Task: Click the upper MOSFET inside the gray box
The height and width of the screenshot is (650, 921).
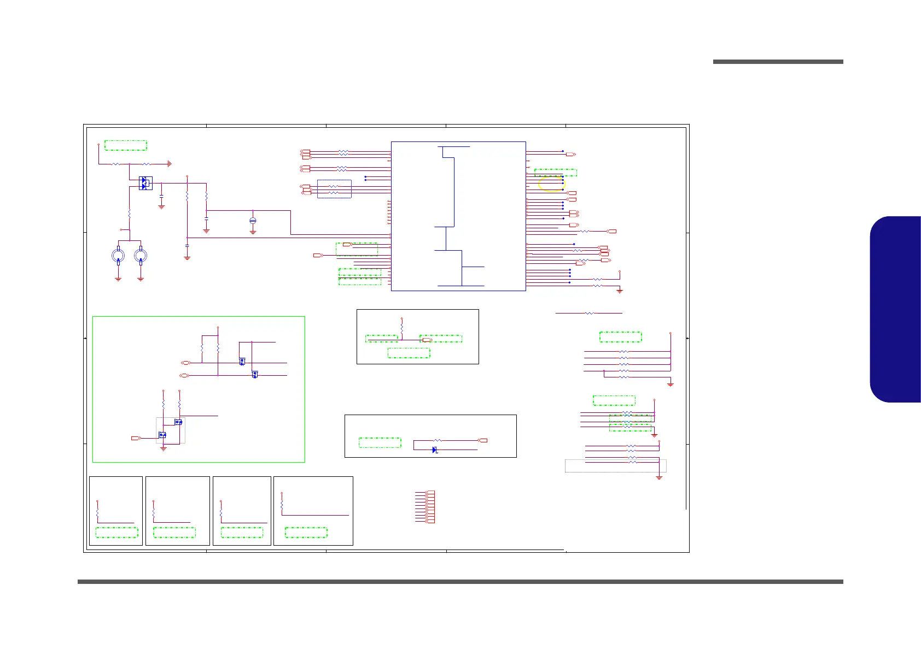Action: pyautogui.click(x=178, y=422)
